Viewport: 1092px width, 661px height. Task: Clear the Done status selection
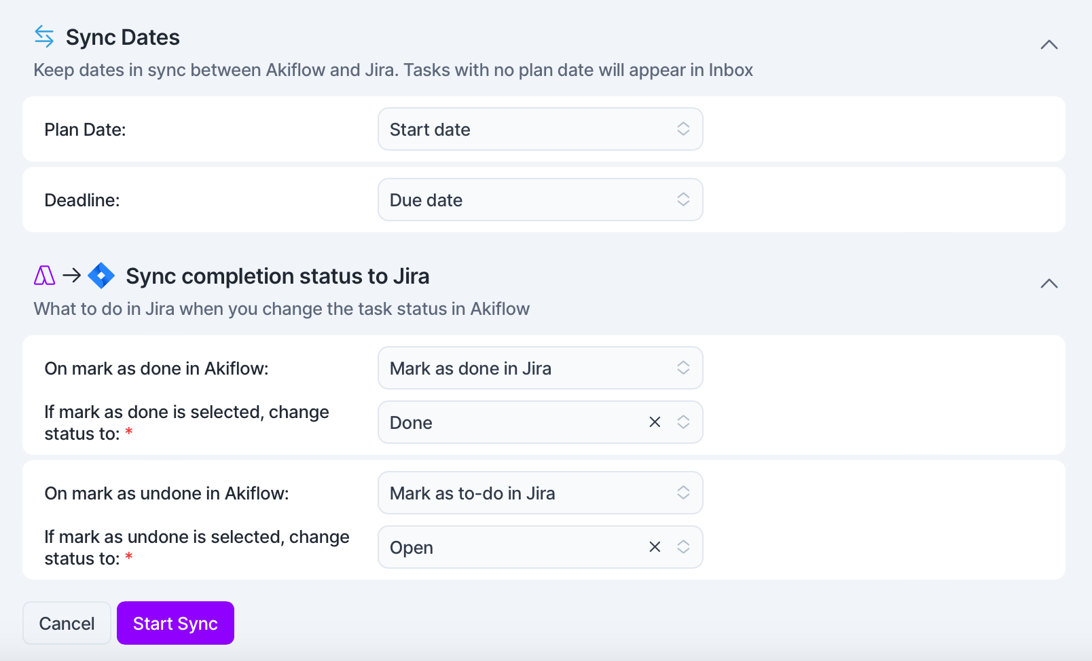click(655, 422)
